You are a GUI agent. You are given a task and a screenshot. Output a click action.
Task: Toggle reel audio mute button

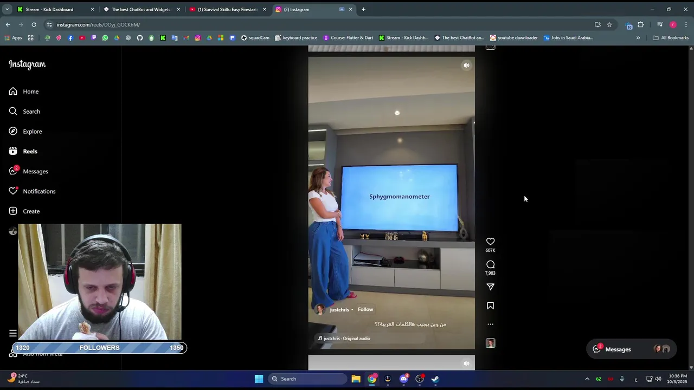[x=466, y=66]
